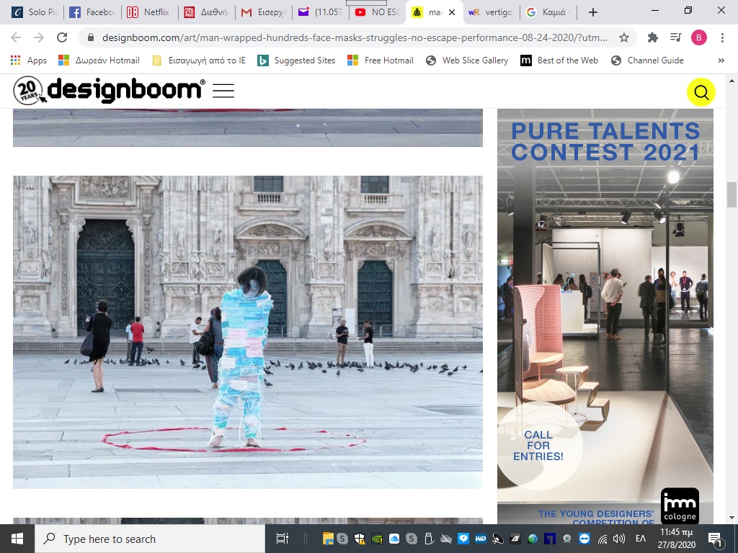Open the browser extensions puzzle icon
This screenshot has width=738, height=553.
653,38
